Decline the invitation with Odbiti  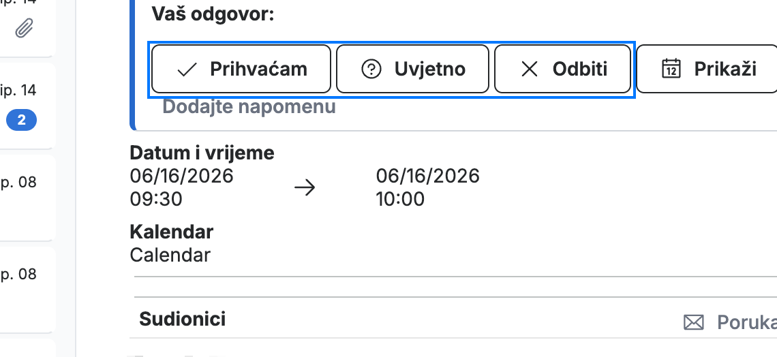click(562, 69)
